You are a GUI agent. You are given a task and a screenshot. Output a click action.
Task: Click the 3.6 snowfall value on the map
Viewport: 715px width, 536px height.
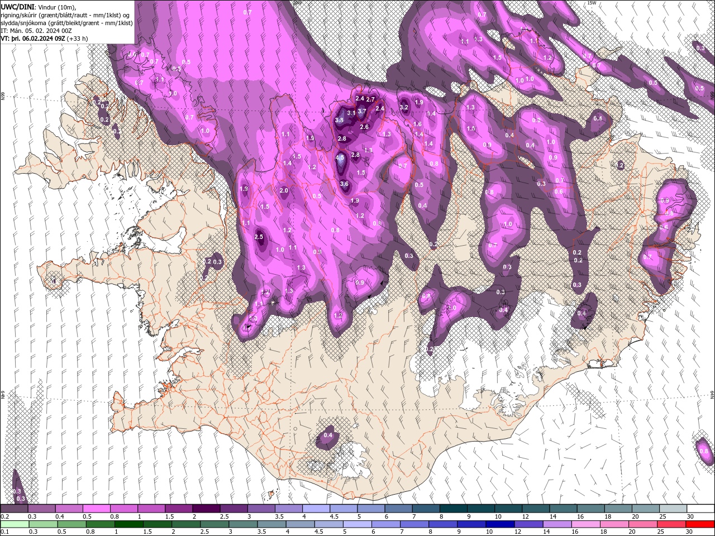click(x=344, y=184)
